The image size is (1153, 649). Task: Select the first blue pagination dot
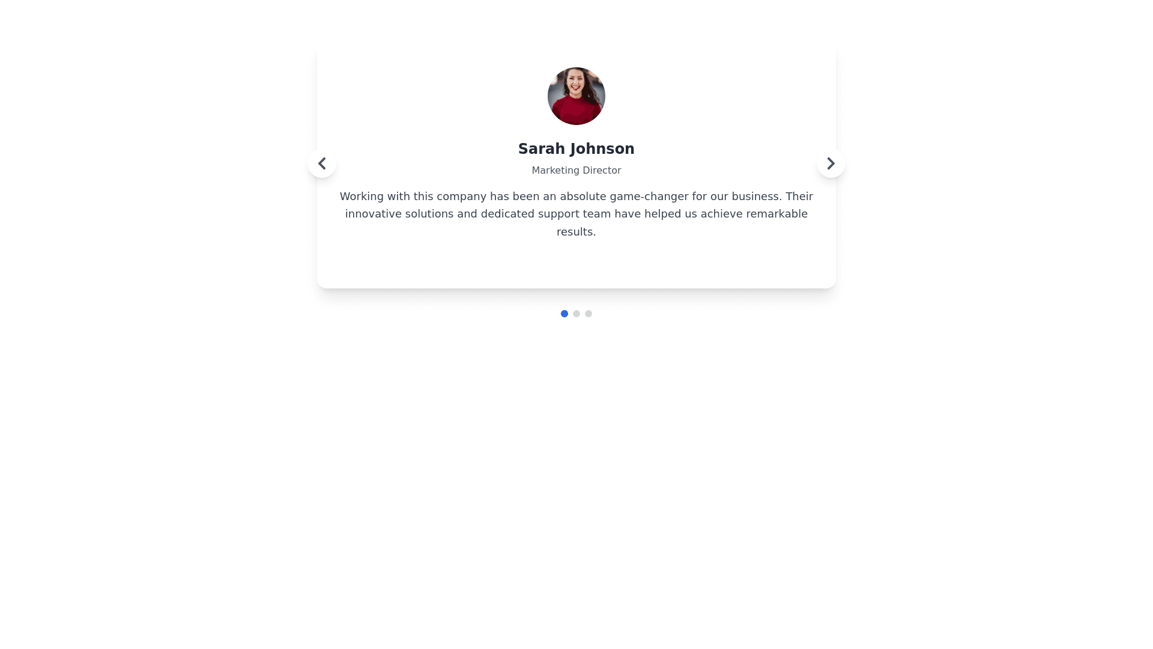coord(564,314)
